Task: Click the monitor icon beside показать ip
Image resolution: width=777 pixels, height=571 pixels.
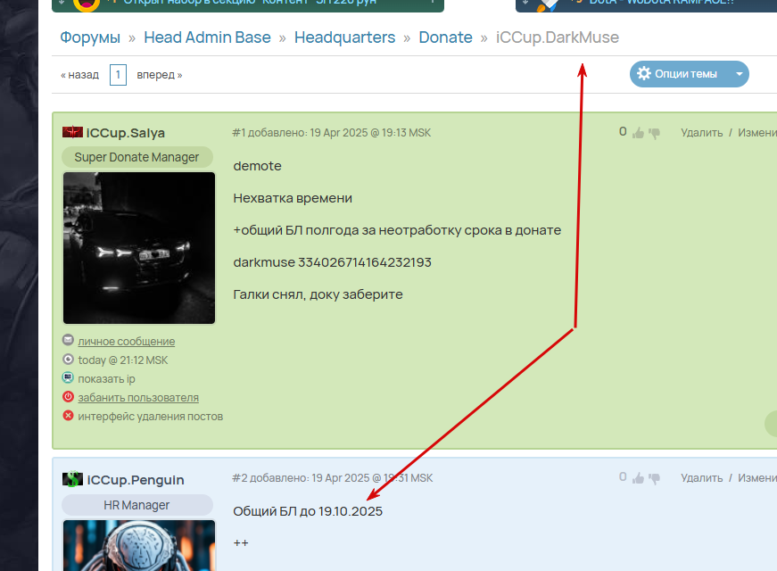Action: (x=68, y=377)
